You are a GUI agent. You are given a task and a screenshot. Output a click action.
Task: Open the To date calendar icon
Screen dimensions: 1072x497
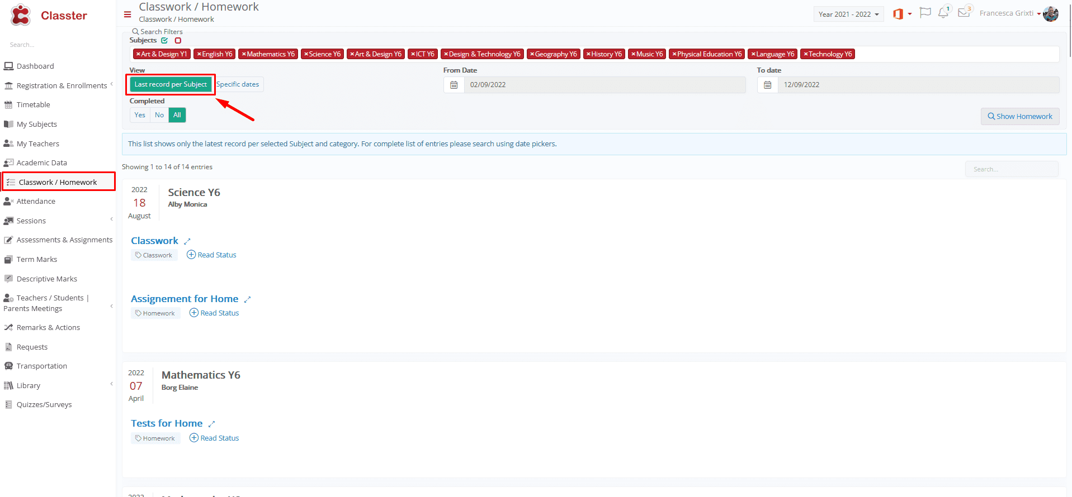(768, 85)
